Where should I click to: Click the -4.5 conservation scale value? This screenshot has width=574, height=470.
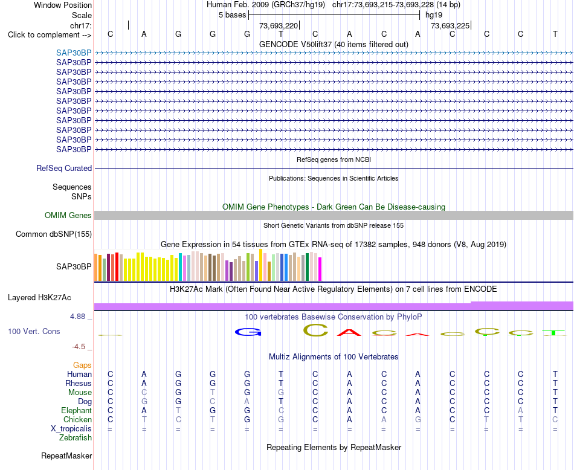(x=79, y=347)
